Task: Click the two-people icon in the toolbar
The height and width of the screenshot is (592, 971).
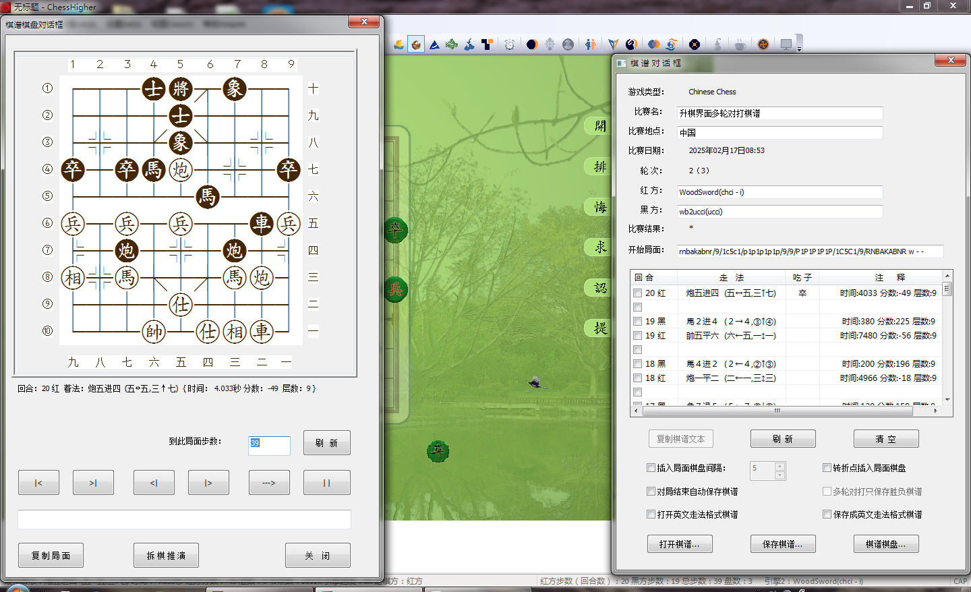Action: pyautogui.click(x=591, y=45)
